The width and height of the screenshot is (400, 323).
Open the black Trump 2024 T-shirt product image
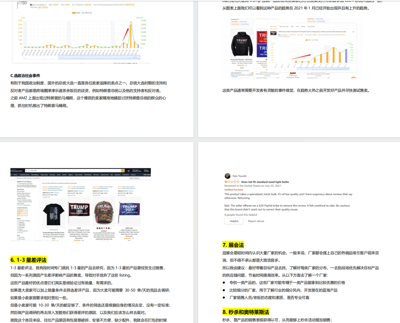[54, 214]
